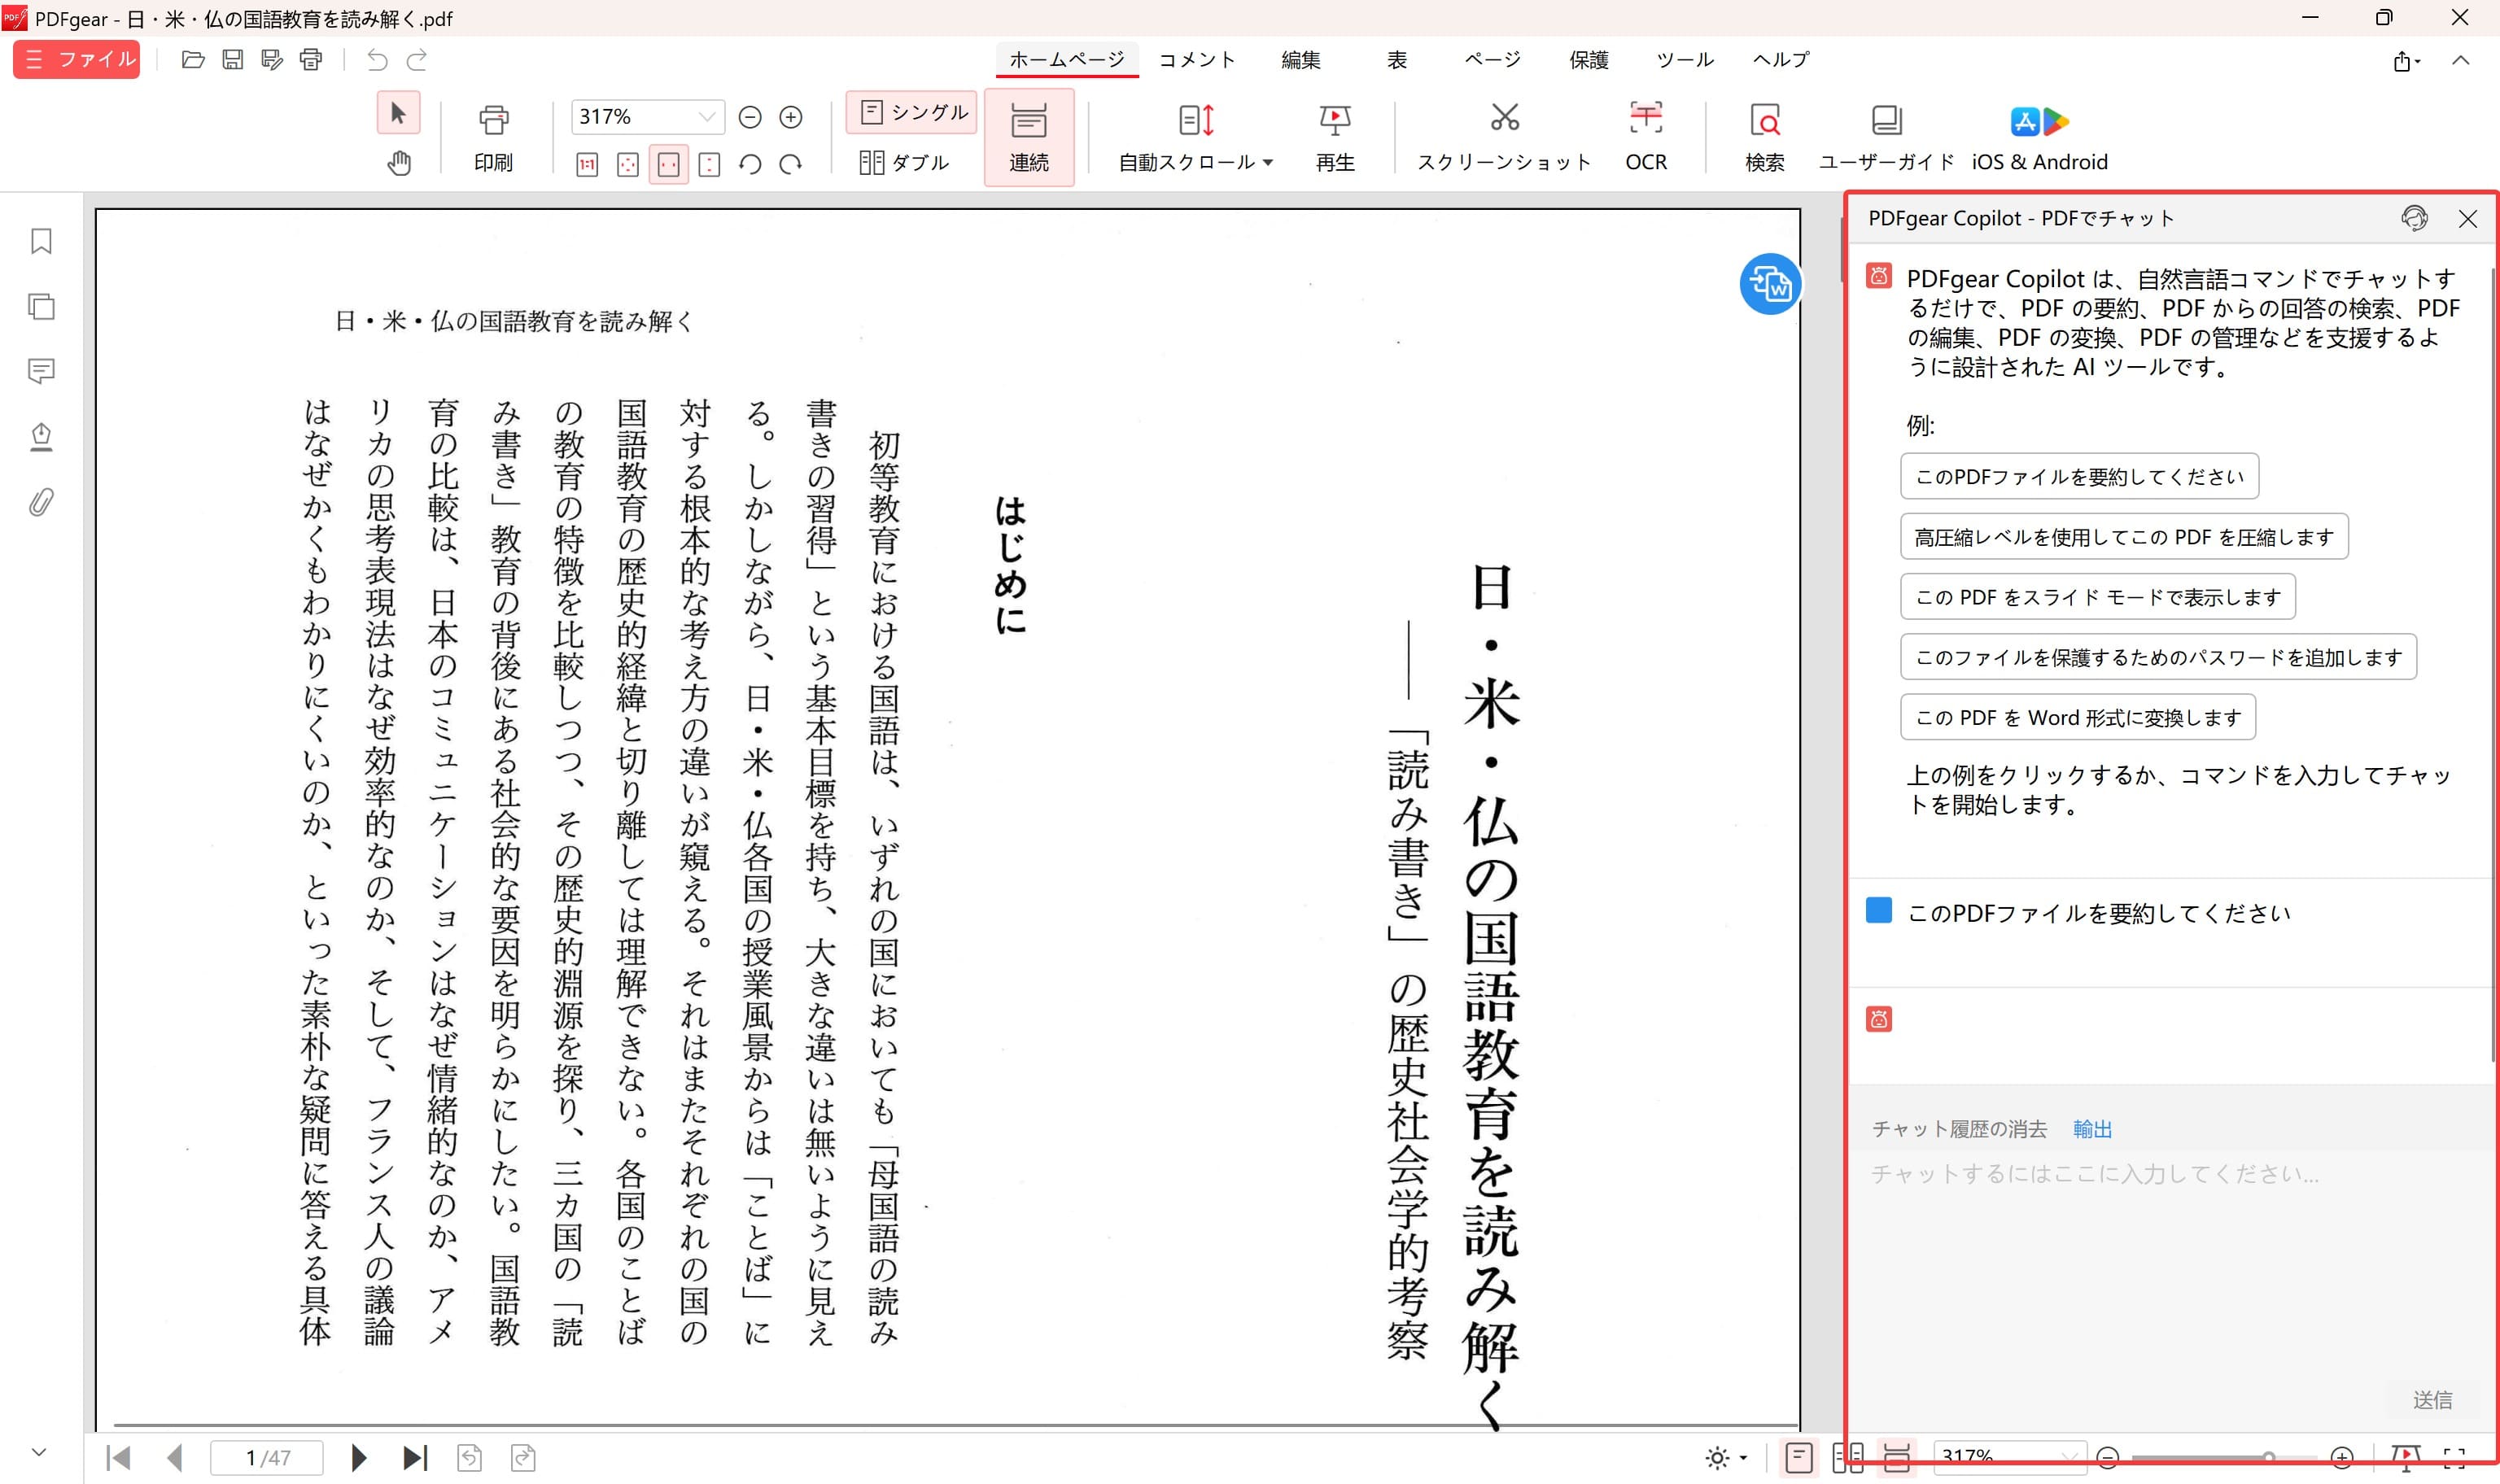Open the search panel
The image size is (2500, 1484).
[1764, 135]
